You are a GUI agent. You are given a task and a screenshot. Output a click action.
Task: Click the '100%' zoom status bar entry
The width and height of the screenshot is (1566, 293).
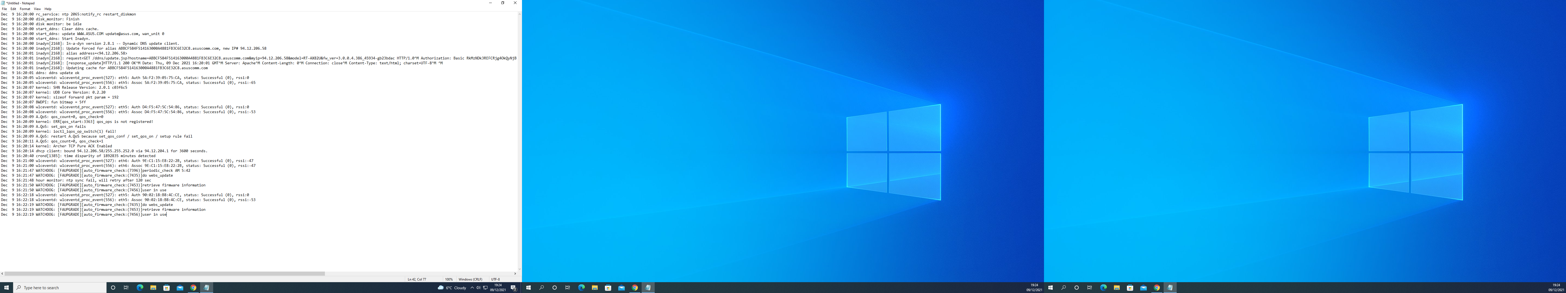pyautogui.click(x=449, y=280)
